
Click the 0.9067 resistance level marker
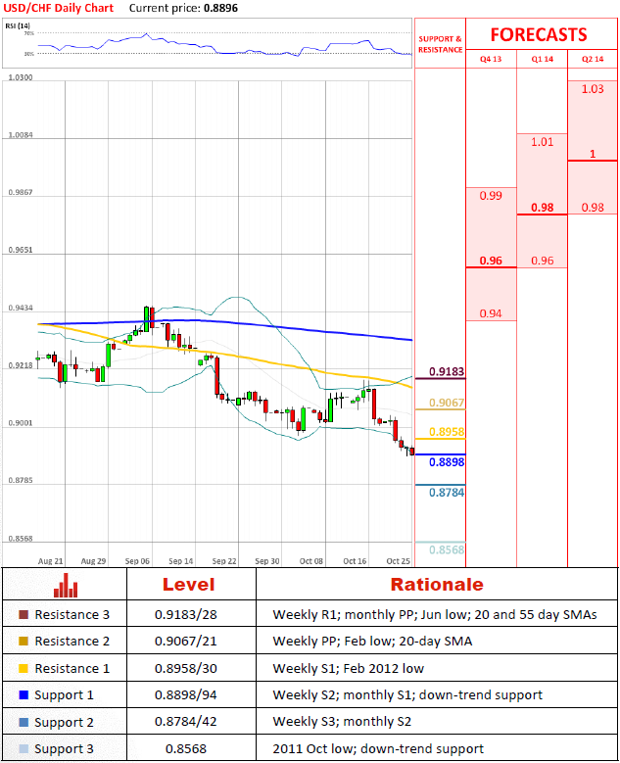click(x=447, y=403)
